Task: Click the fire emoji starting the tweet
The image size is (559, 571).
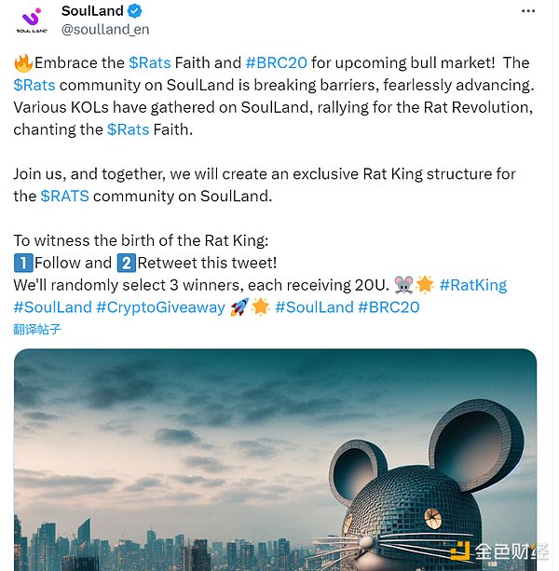Action: [23, 63]
